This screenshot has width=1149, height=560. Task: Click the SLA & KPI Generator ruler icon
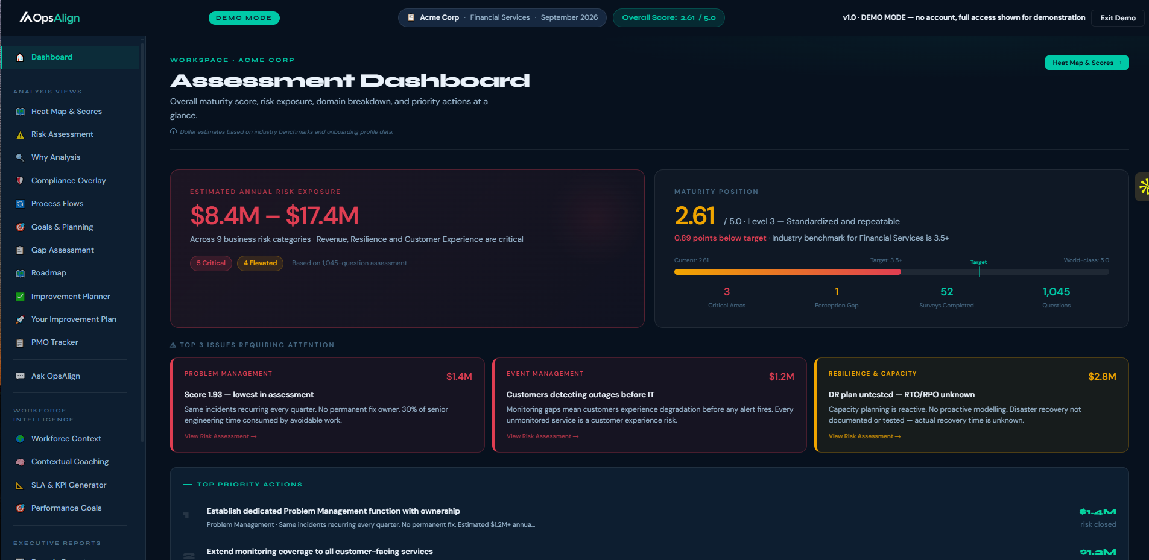coord(20,485)
